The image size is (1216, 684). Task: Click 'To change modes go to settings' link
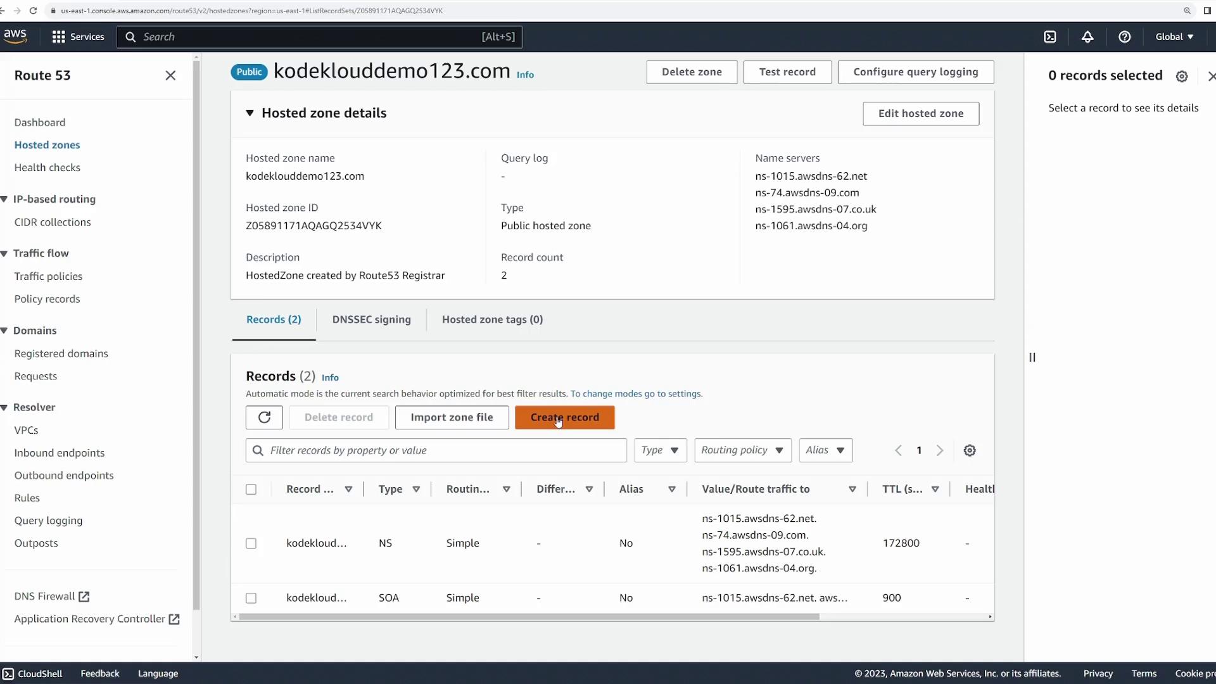(x=636, y=394)
